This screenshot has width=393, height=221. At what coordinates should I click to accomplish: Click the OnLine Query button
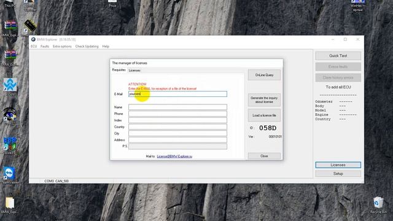pyautogui.click(x=264, y=75)
